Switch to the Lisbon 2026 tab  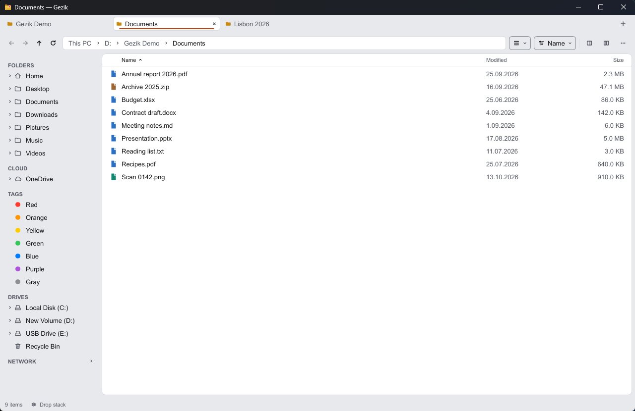click(x=275, y=24)
